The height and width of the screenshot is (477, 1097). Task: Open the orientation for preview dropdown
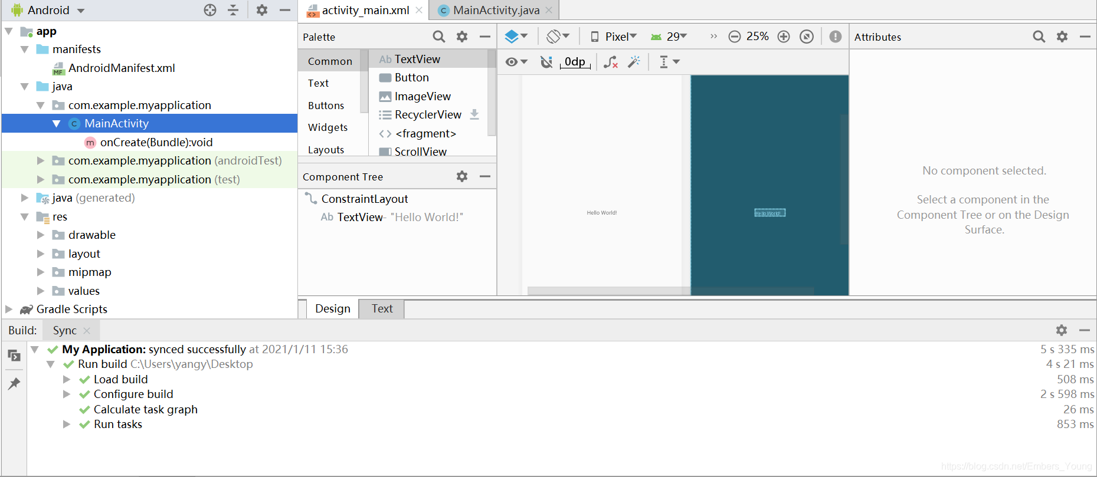pyautogui.click(x=558, y=37)
